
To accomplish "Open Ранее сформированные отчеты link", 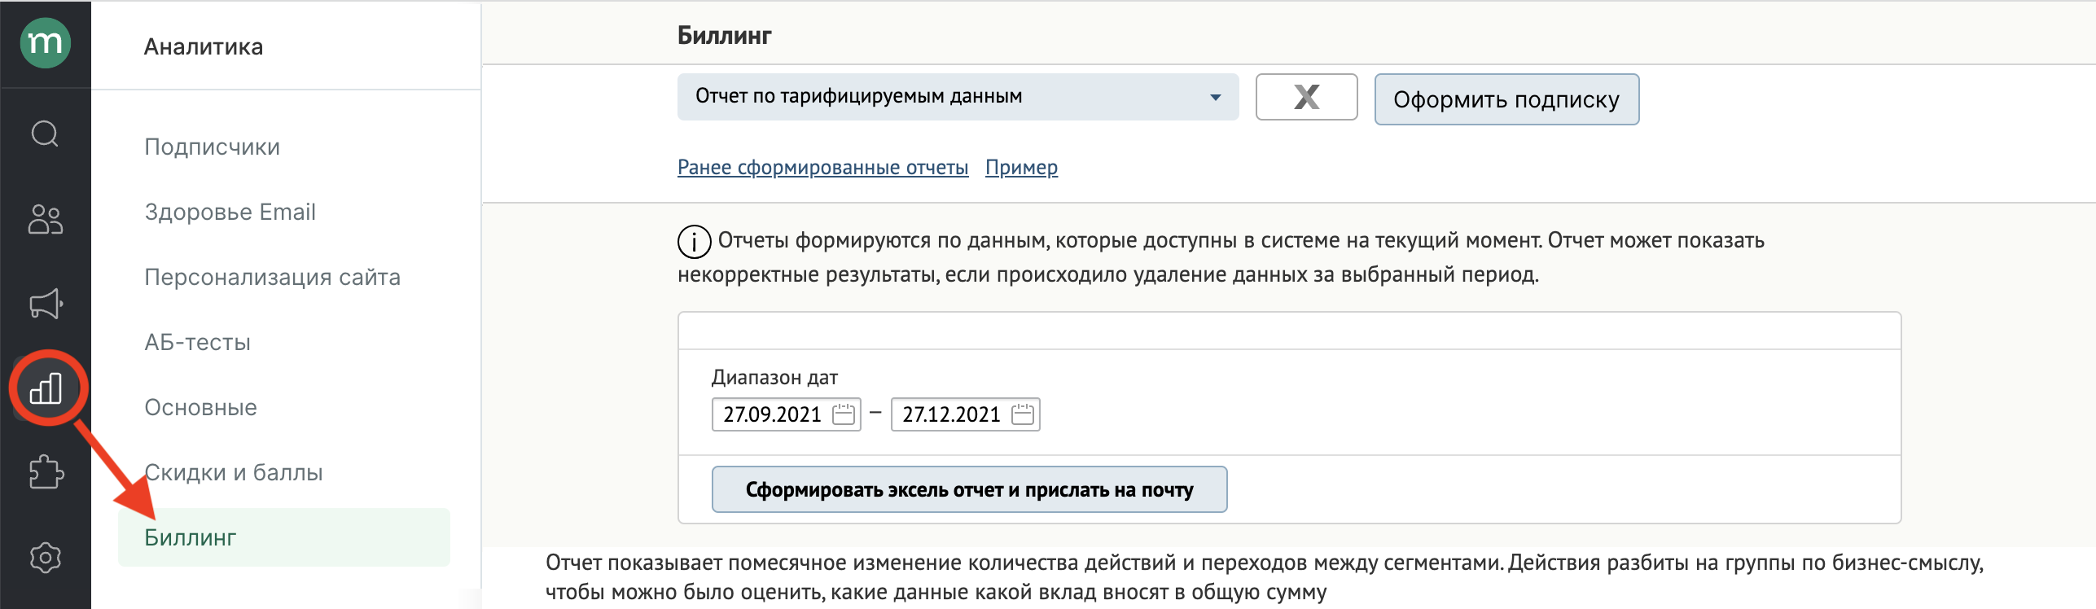I will coord(822,167).
